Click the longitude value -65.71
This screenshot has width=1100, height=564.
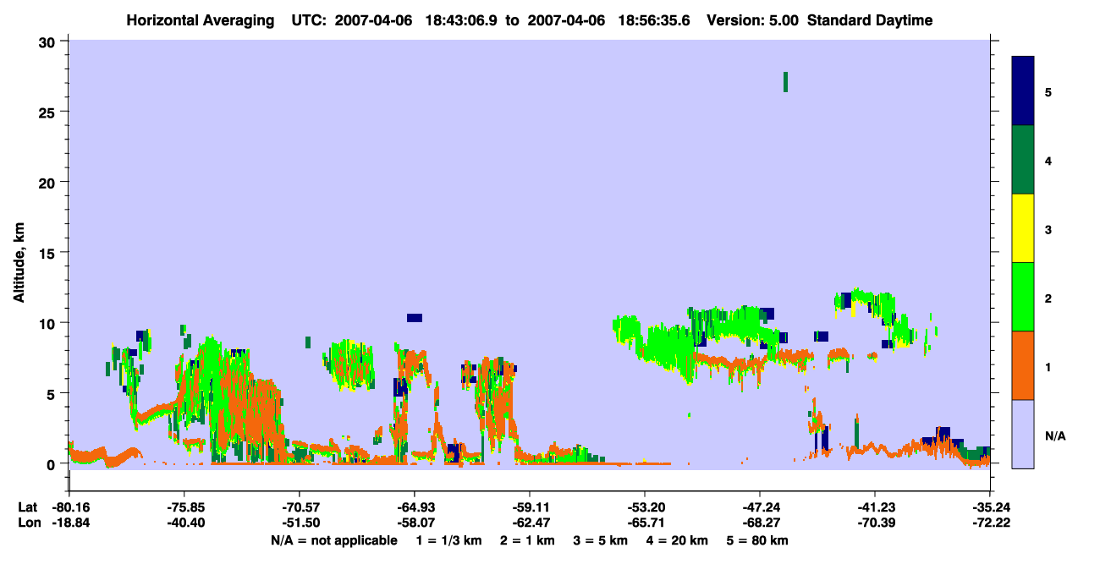(645, 523)
